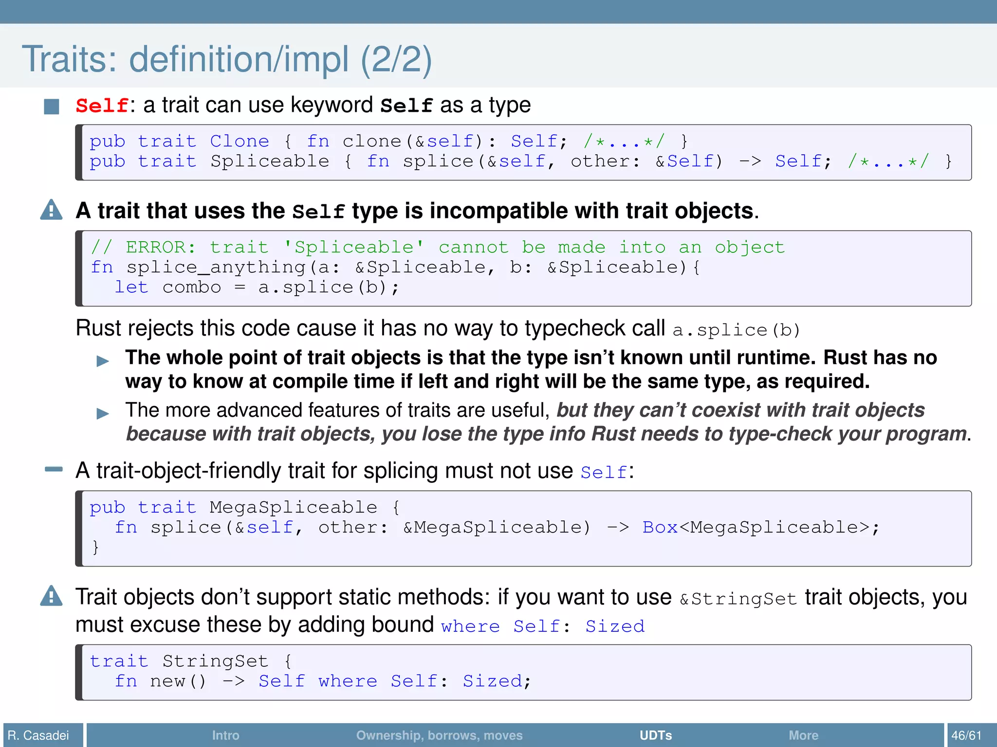Screen dimensions: 997x747
Task: Click the warning triangle beside 'Trait objects don't support'
Action: (x=51, y=596)
